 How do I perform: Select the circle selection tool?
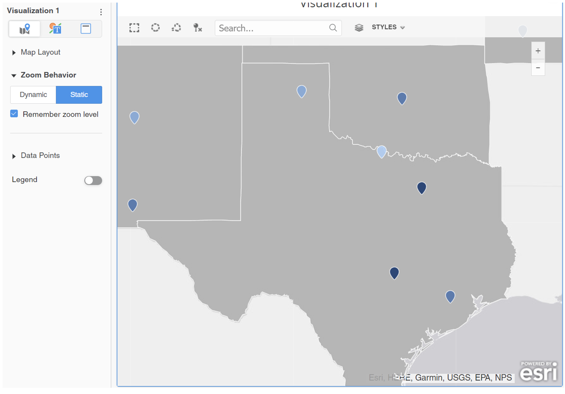(x=155, y=28)
